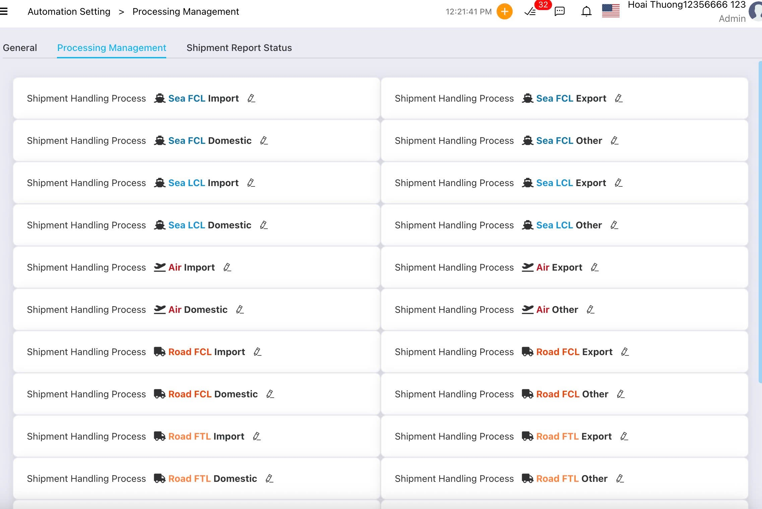Viewport: 762px width, 509px height.
Task: Switch to the General tab
Action: pos(20,48)
